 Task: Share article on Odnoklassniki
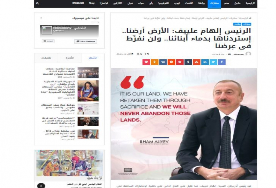click(x=155, y=62)
